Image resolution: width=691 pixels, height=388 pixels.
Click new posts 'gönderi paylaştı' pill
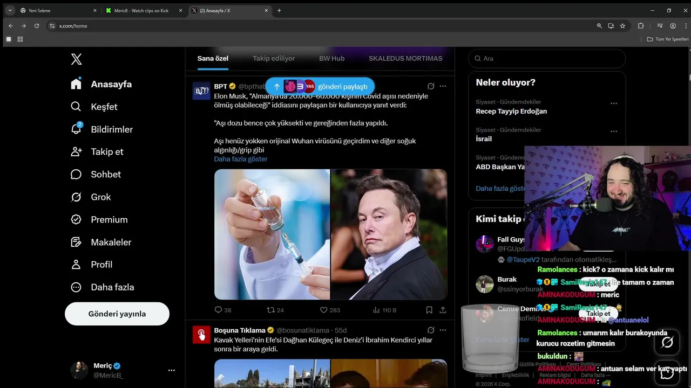320,86
